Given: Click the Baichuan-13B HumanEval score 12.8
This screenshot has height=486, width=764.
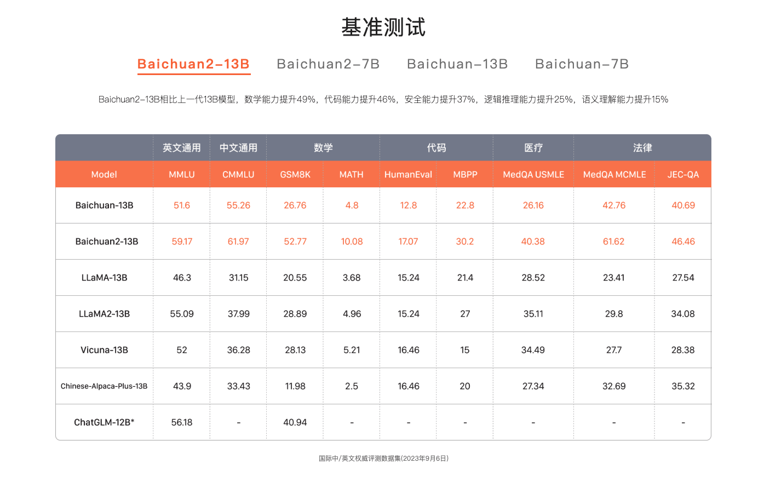Looking at the screenshot, I should [x=409, y=205].
